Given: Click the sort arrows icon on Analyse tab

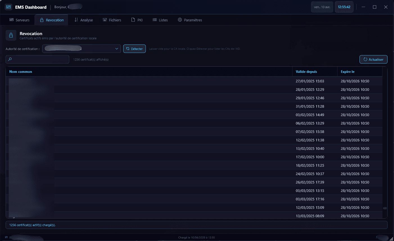Looking at the screenshot, I should coord(76,20).
